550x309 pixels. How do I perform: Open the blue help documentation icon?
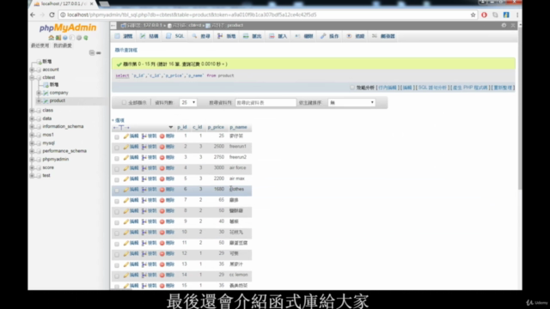[65, 38]
